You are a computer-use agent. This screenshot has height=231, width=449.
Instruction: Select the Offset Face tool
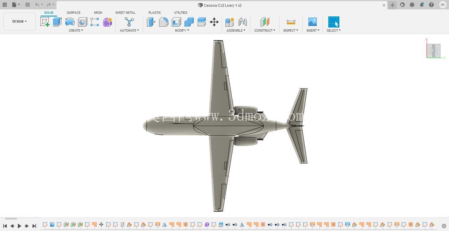pyautogui.click(x=202, y=22)
